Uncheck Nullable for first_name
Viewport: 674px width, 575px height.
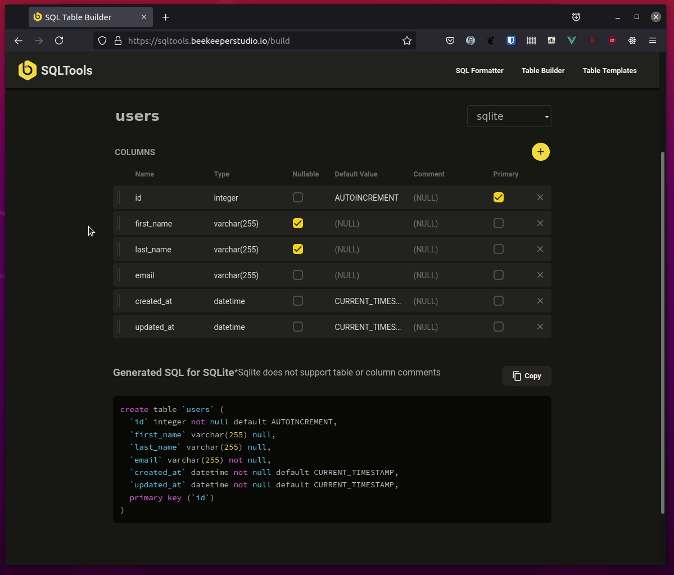[298, 223]
